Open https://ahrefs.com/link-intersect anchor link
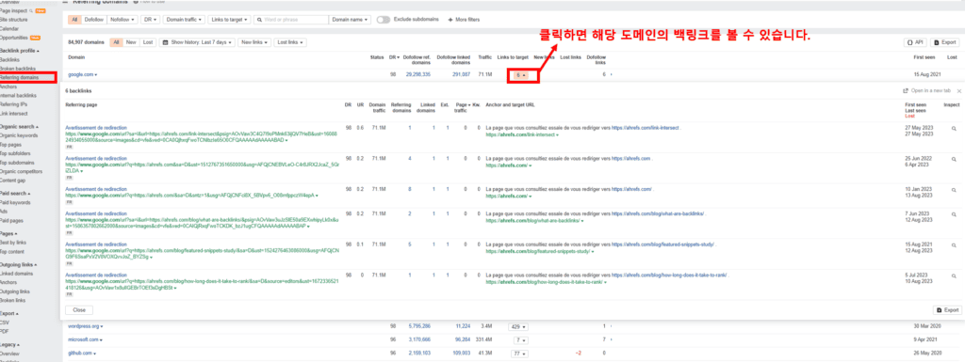The image size is (965, 362). point(645,128)
